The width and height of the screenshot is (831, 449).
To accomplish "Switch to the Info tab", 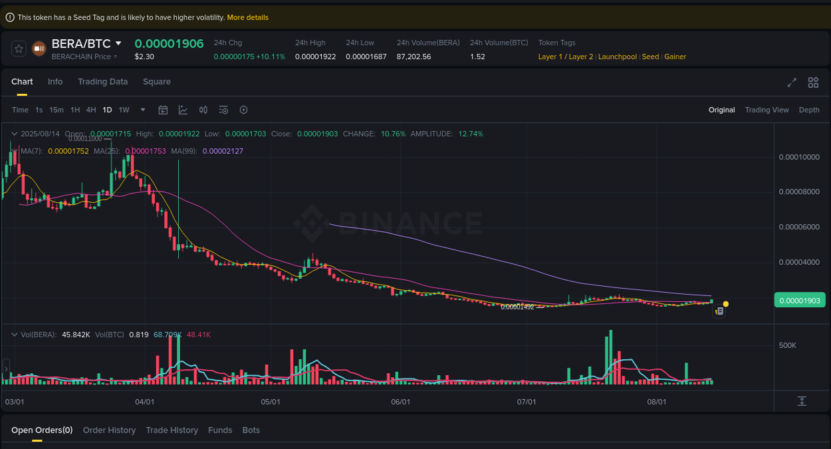I will [55, 82].
